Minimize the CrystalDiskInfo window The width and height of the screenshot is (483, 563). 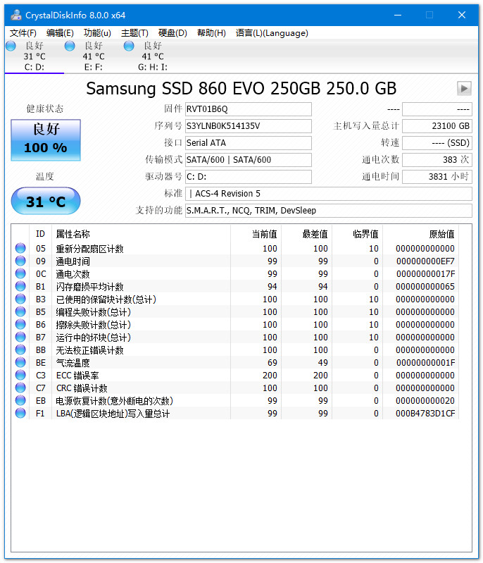click(398, 15)
